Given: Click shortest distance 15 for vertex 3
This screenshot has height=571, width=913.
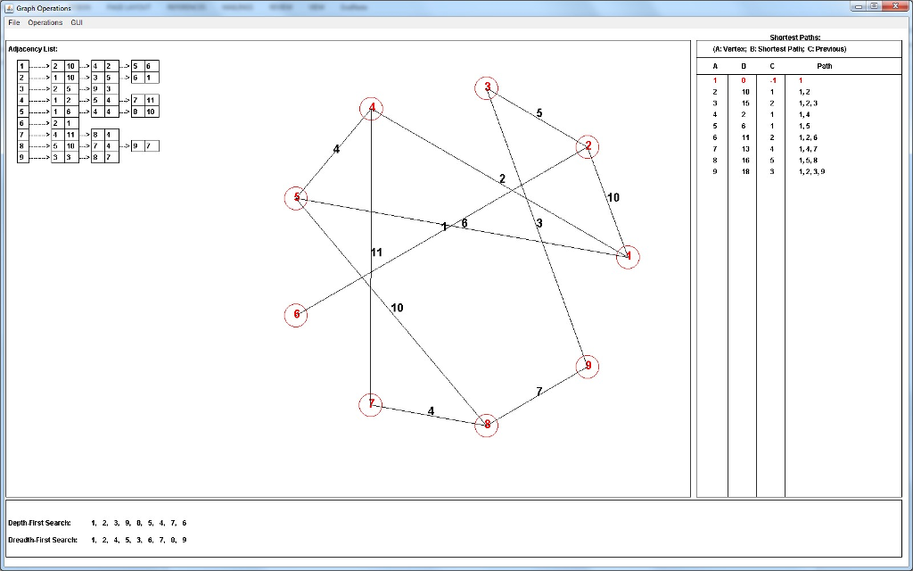Looking at the screenshot, I should tap(745, 103).
